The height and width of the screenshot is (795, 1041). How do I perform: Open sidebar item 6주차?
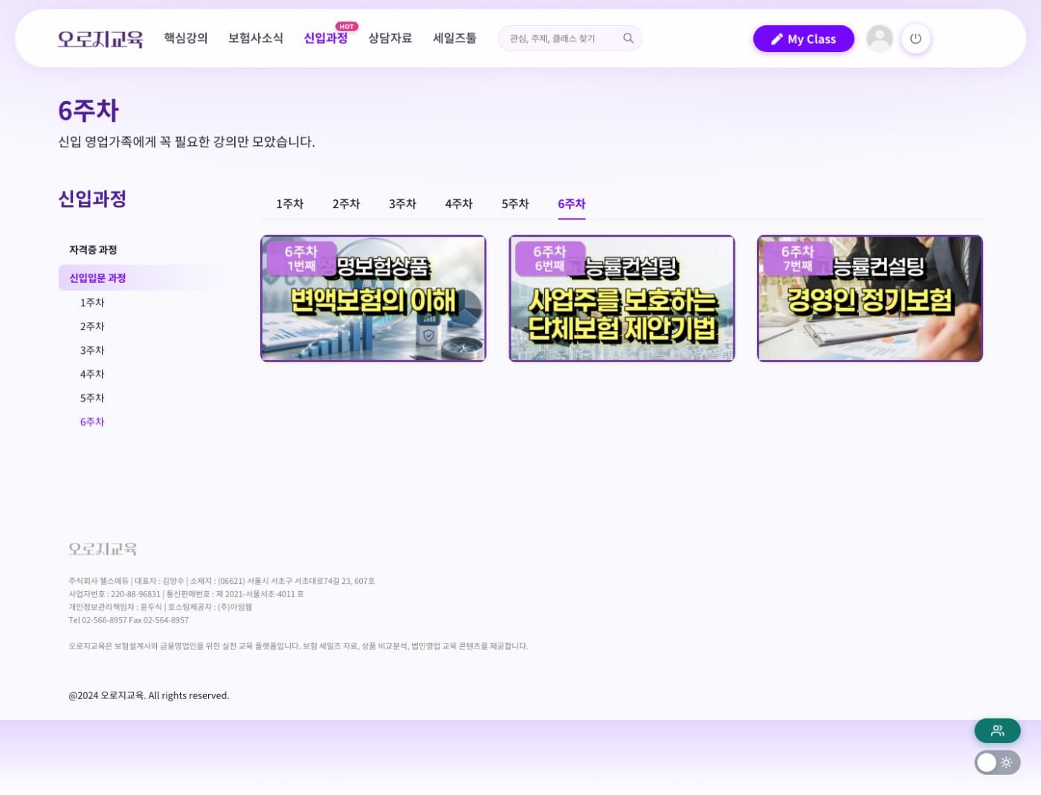(92, 422)
